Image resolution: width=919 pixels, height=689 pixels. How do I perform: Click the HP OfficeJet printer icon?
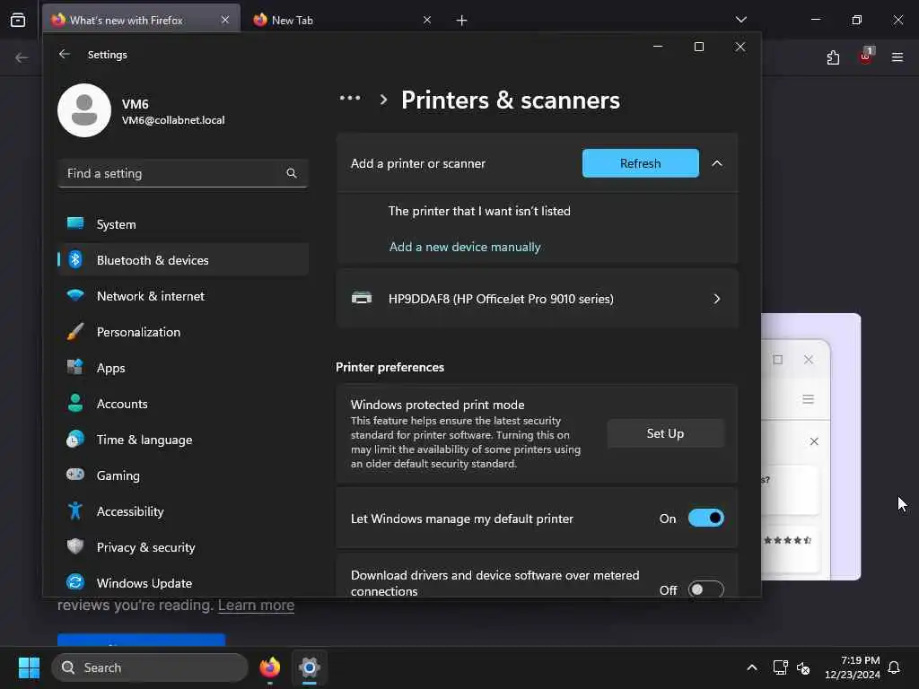362,298
